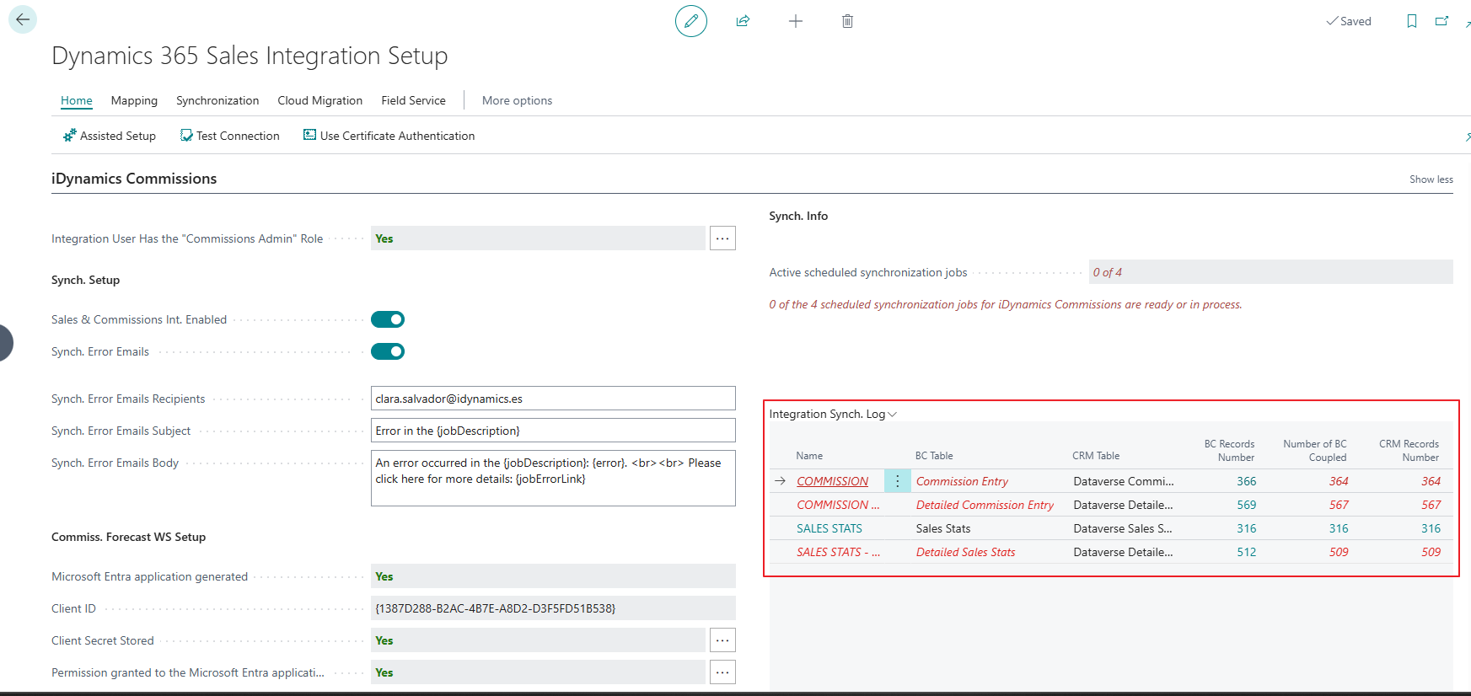Open page in new window icon
This screenshot has width=1471, height=696.
tap(1442, 21)
